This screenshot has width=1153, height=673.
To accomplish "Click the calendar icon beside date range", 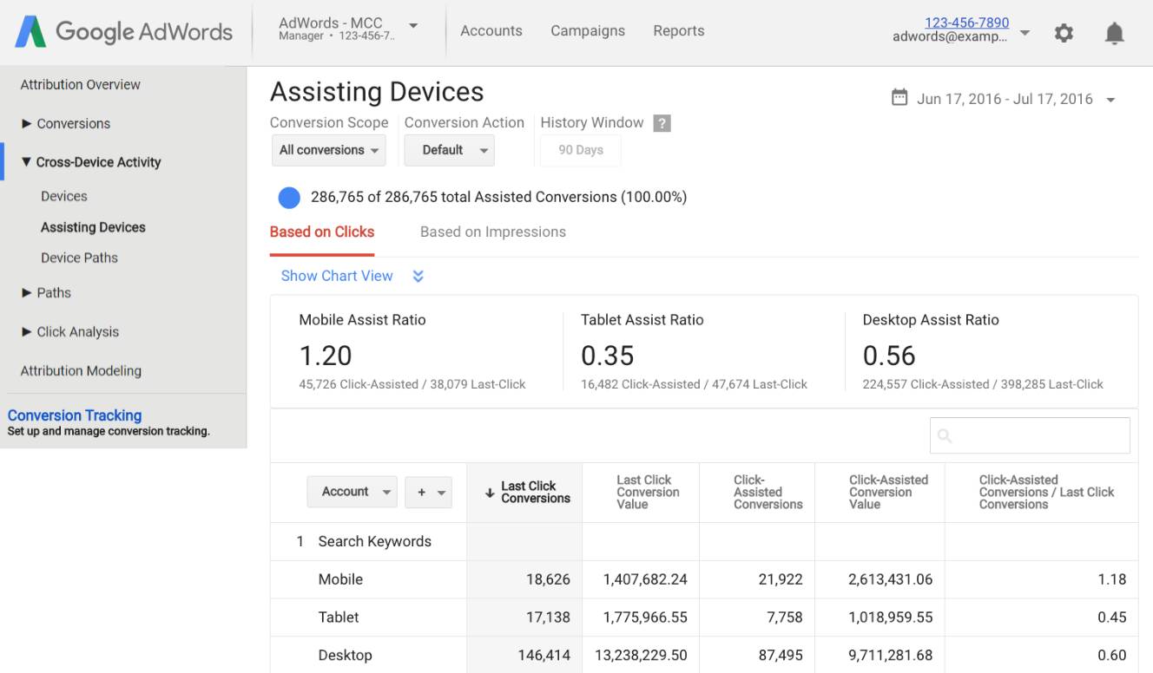I will click(899, 98).
